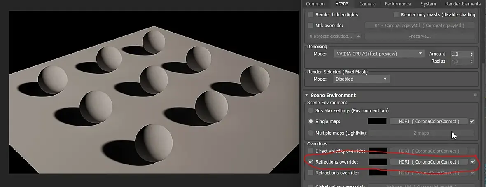Collapse the Scene Environment rollout
The width and height of the screenshot is (486, 187).
point(306,95)
